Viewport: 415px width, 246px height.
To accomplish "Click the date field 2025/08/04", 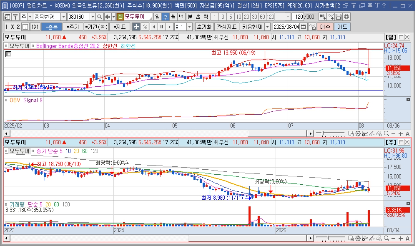I will (286, 27).
